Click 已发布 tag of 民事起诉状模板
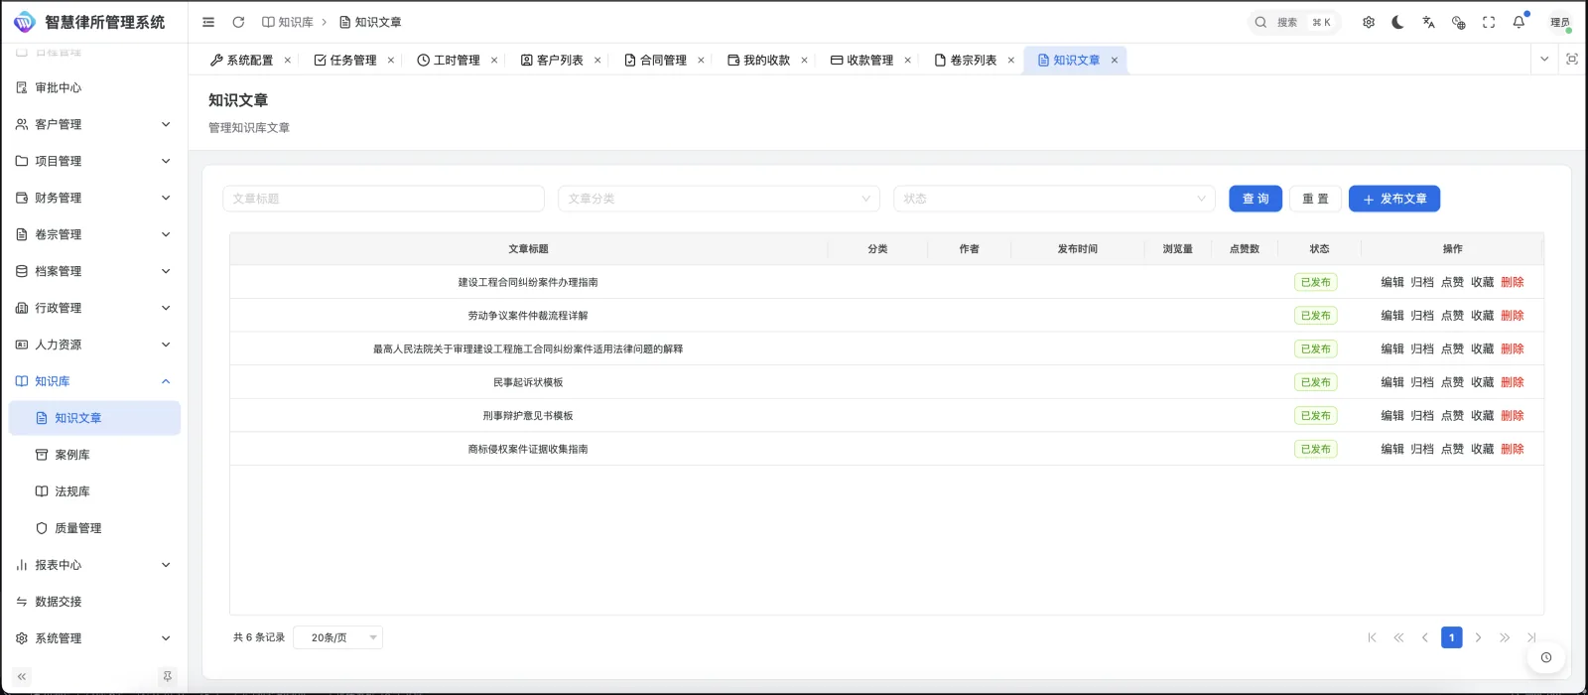This screenshot has width=1588, height=695. tap(1315, 382)
